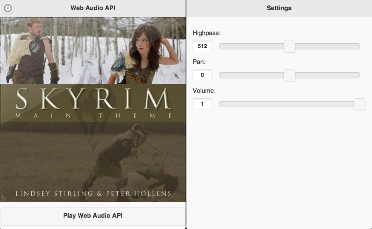Click the "Pan:" label
372x229 pixels.
[x=199, y=62]
